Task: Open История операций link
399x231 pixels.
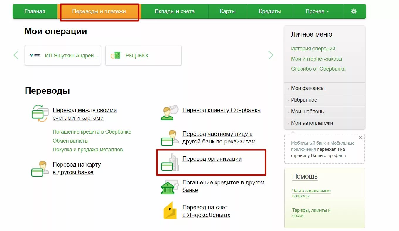Action: tap(313, 49)
